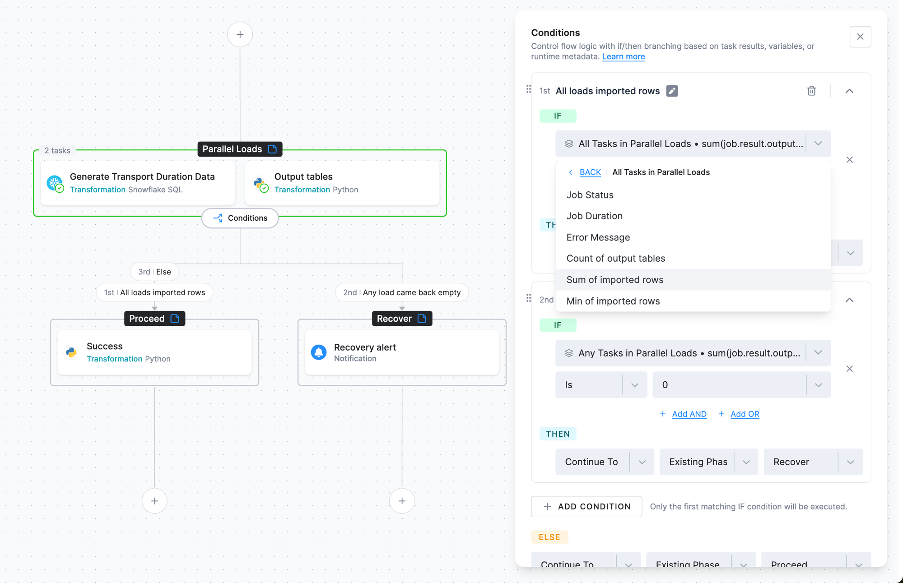Click the Python icon on the Success task
The image size is (903, 583).
[71, 352]
